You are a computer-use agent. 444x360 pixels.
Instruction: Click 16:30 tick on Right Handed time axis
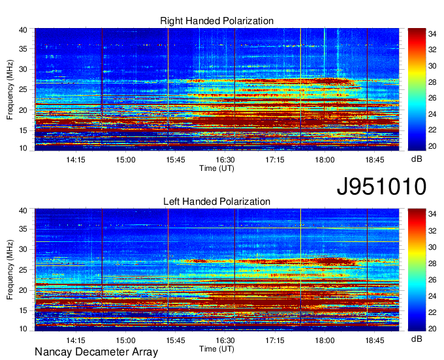[225, 160]
